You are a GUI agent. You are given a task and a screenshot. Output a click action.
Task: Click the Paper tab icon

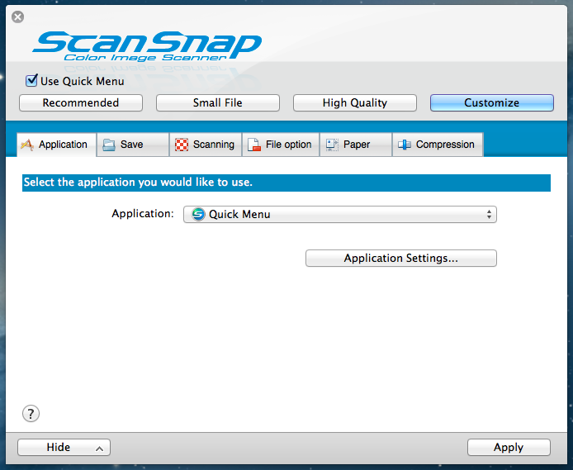tap(332, 145)
